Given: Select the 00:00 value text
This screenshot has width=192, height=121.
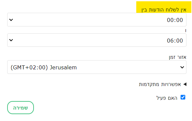Looking at the screenshot, I should tap(175, 20).
